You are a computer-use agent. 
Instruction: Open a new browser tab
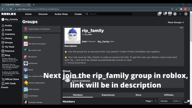pyautogui.click(x=34, y=5)
